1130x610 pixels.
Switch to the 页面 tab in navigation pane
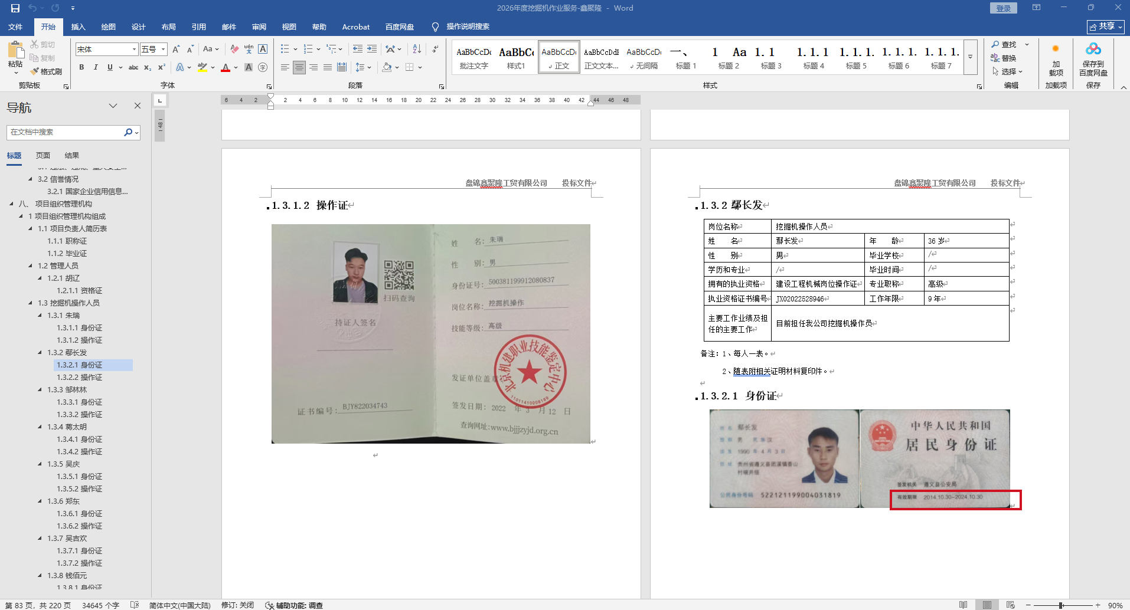point(43,156)
